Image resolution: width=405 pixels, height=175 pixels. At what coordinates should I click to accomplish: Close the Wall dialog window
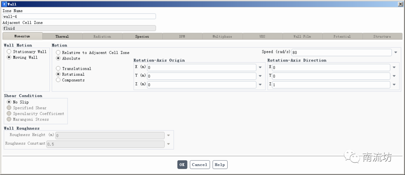400,4
